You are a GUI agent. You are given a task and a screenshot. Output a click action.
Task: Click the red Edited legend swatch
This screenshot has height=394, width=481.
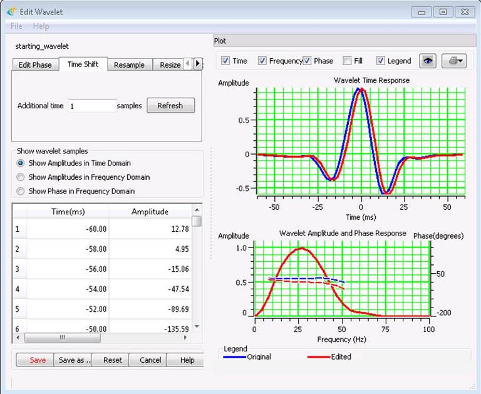(x=319, y=357)
